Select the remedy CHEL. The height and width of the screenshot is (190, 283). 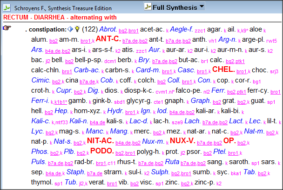[223, 70]
